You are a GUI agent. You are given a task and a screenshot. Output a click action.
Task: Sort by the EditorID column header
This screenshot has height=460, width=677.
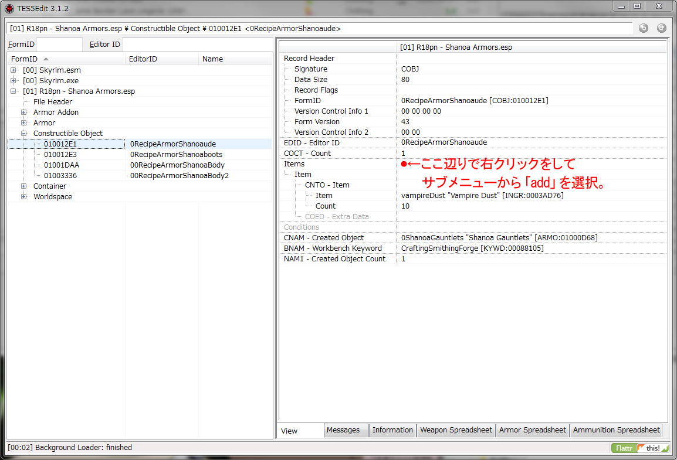tap(162, 59)
